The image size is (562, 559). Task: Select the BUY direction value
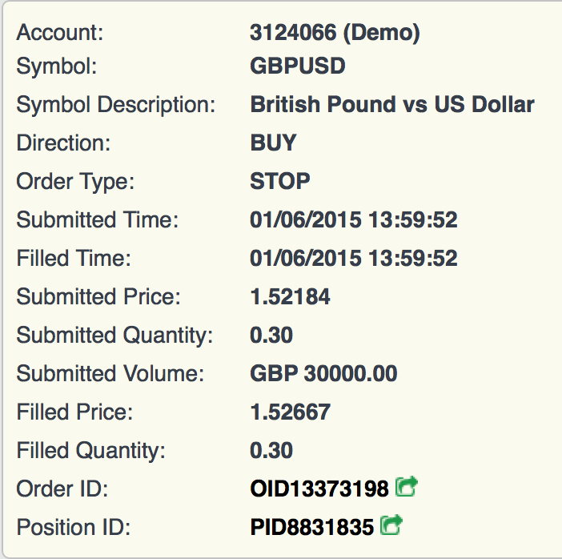point(273,143)
